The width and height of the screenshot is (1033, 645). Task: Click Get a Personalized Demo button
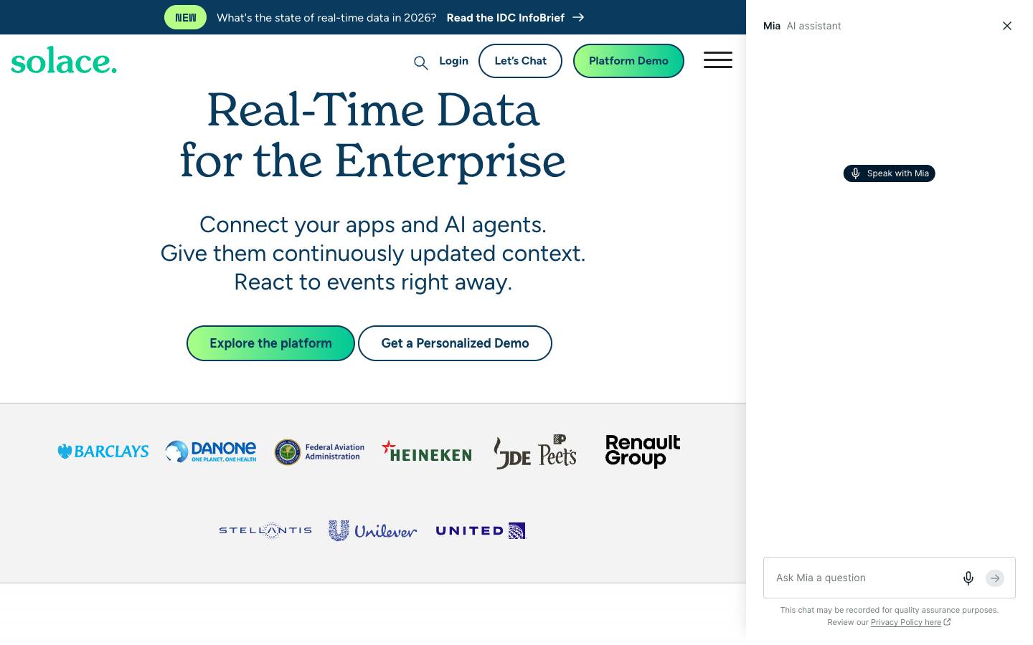pyautogui.click(x=455, y=343)
